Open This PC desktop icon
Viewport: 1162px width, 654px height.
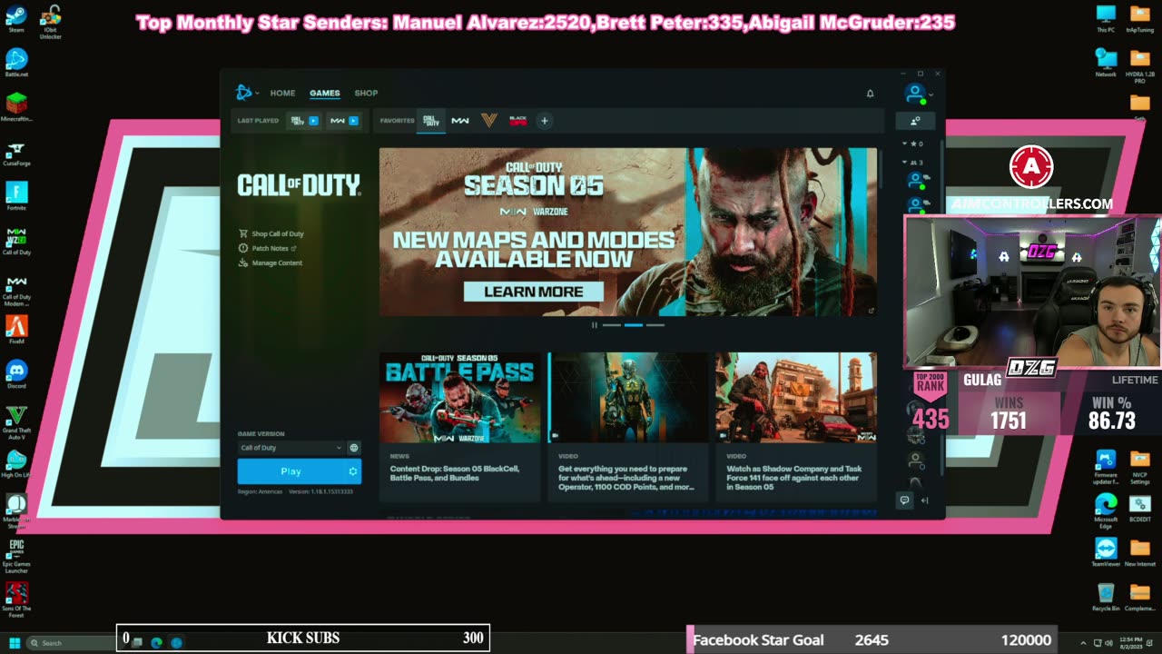coord(1106,19)
